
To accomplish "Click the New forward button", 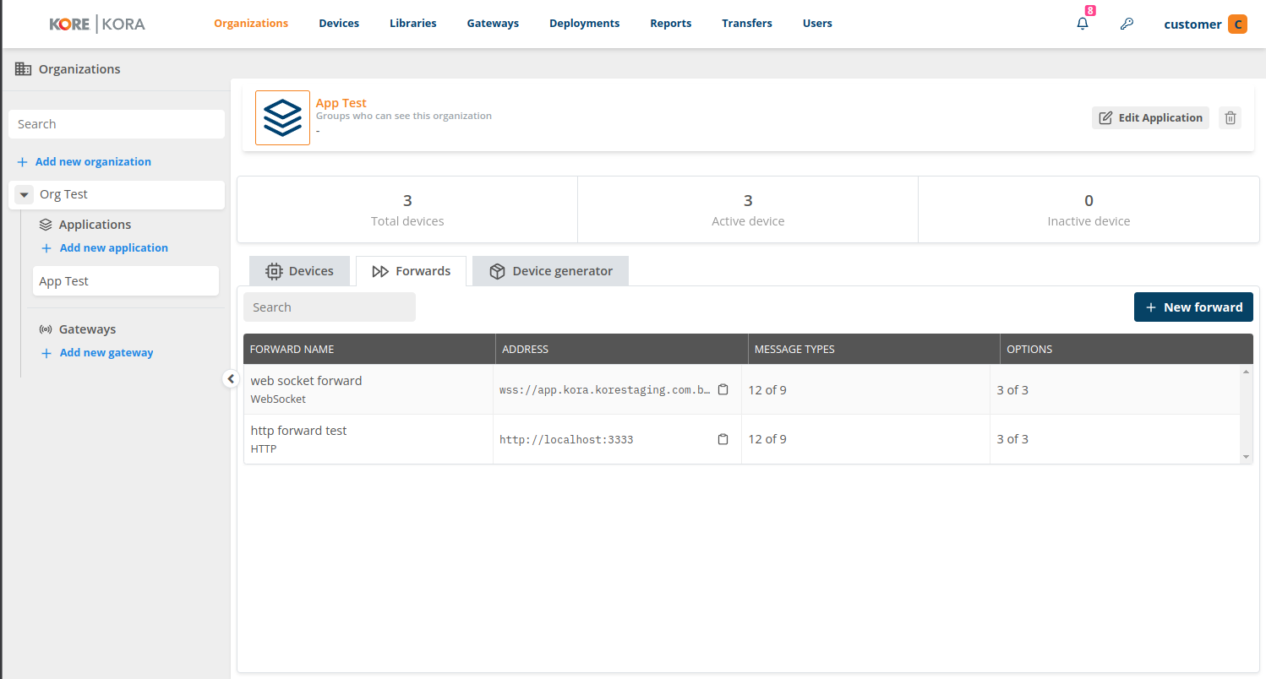I will (1192, 307).
